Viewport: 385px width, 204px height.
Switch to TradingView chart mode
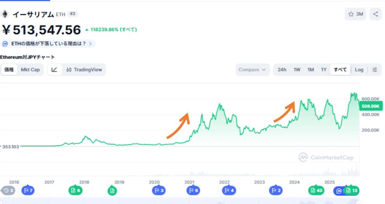point(84,70)
